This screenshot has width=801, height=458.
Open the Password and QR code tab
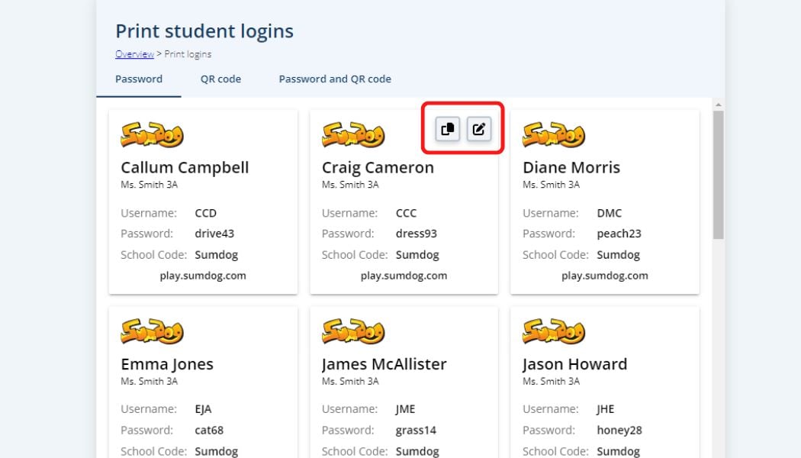(x=334, y=79)
